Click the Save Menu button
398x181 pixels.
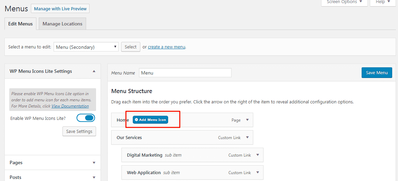tap(377, 73)
